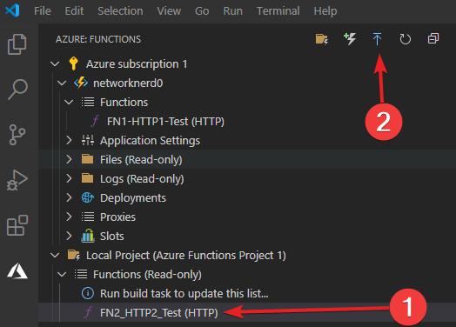Click the info icon beside Run build task

click(x=88, y=293)
